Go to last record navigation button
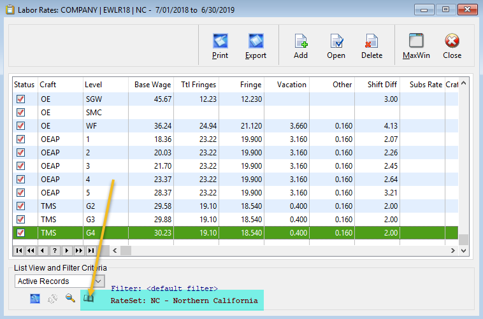This screenshot has width=483, height=319. tap(91, 251)
